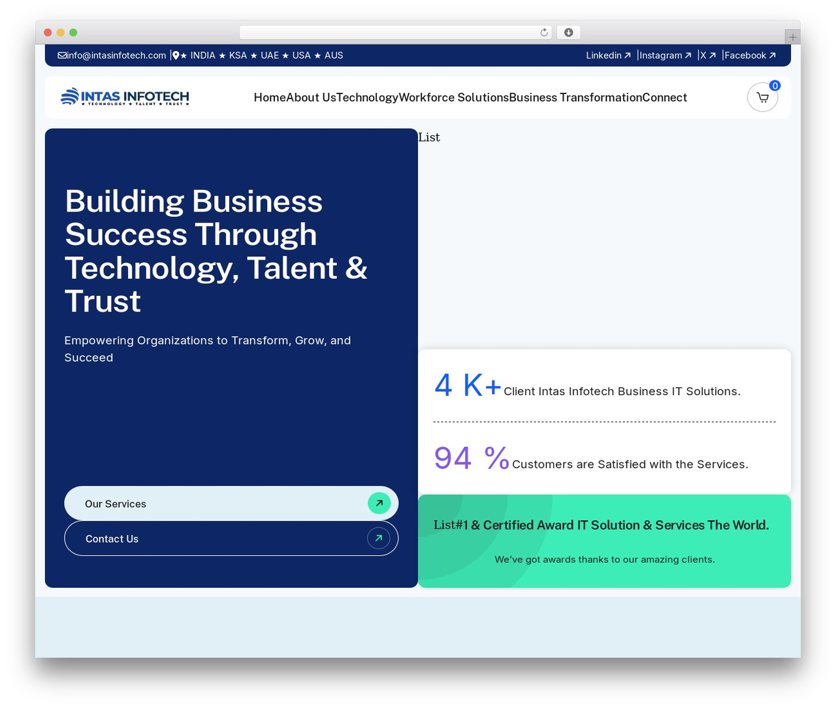Click the arrow icon on Contact Us
This screenshot has width=836, height=708.
pos(379,538)
